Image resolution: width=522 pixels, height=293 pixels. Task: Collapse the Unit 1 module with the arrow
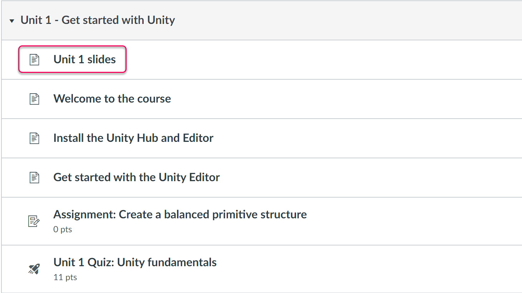[x=12, y=21]
